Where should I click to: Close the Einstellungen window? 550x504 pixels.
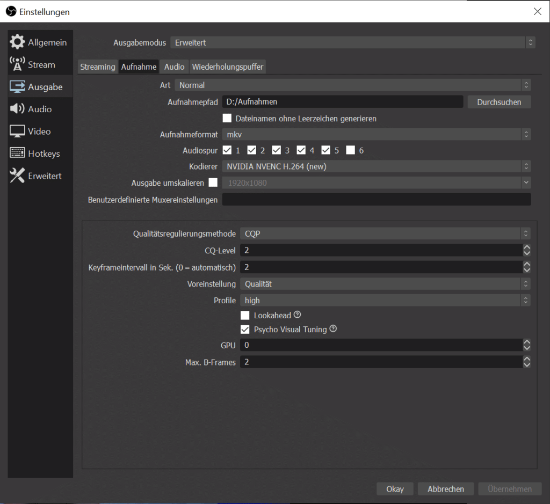coord(537,12)
